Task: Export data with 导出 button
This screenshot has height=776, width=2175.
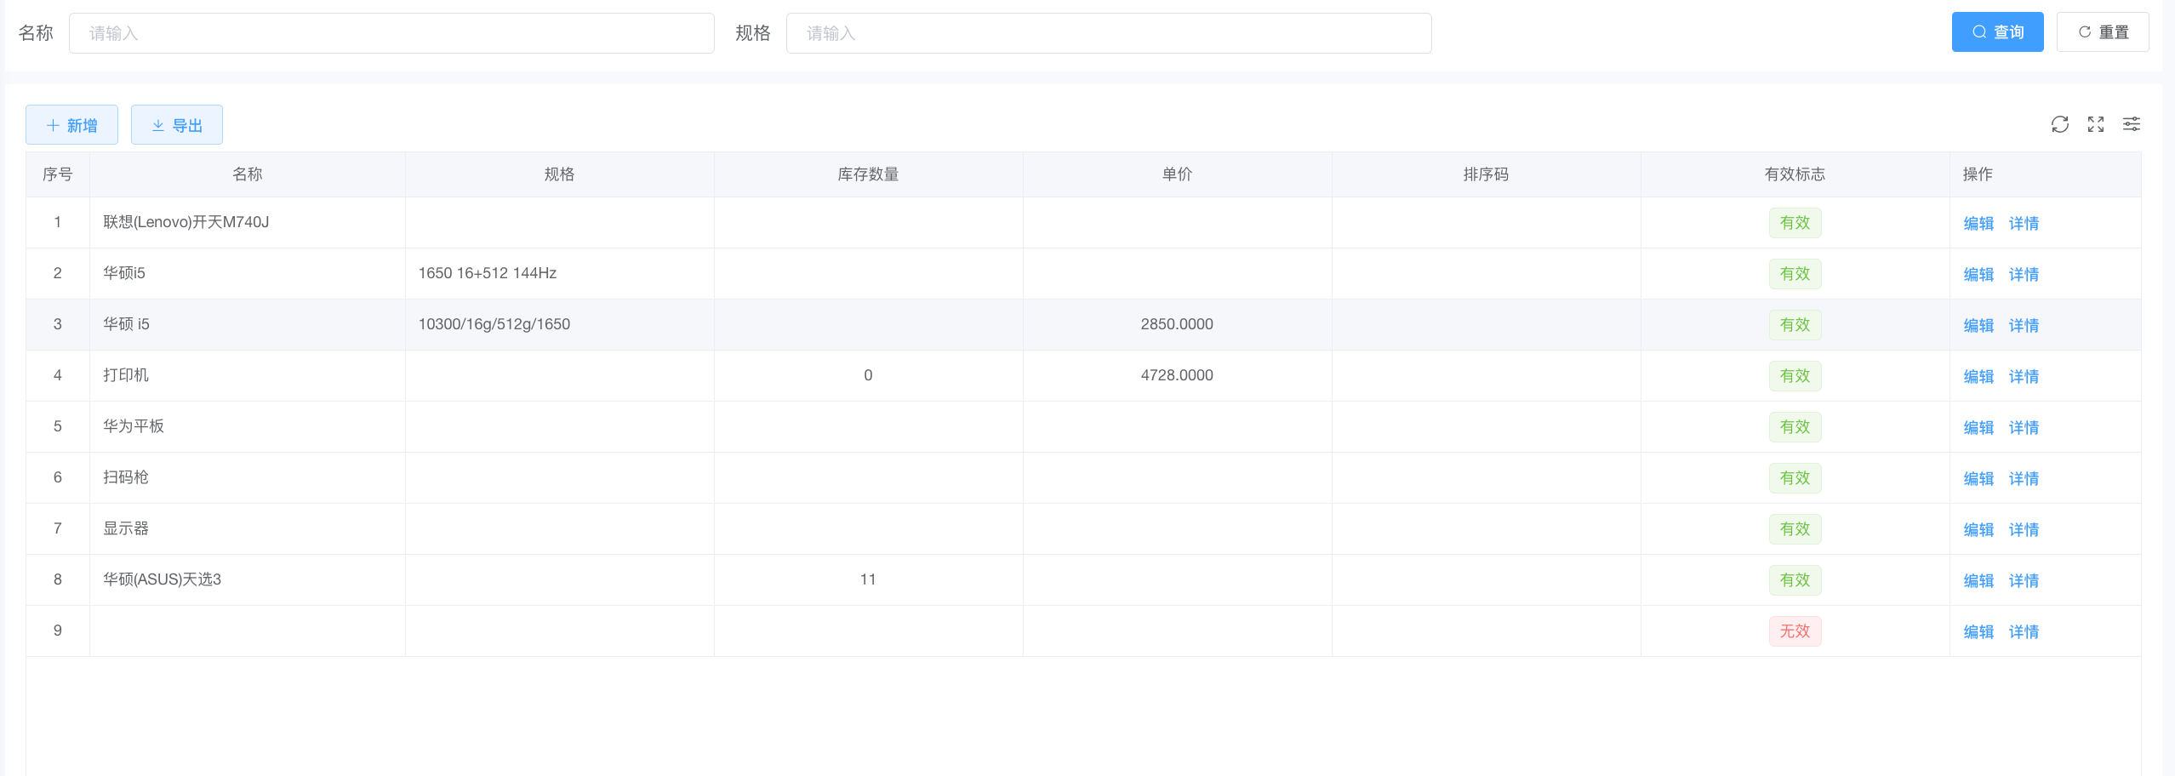Action: click(x=177, y=125)
